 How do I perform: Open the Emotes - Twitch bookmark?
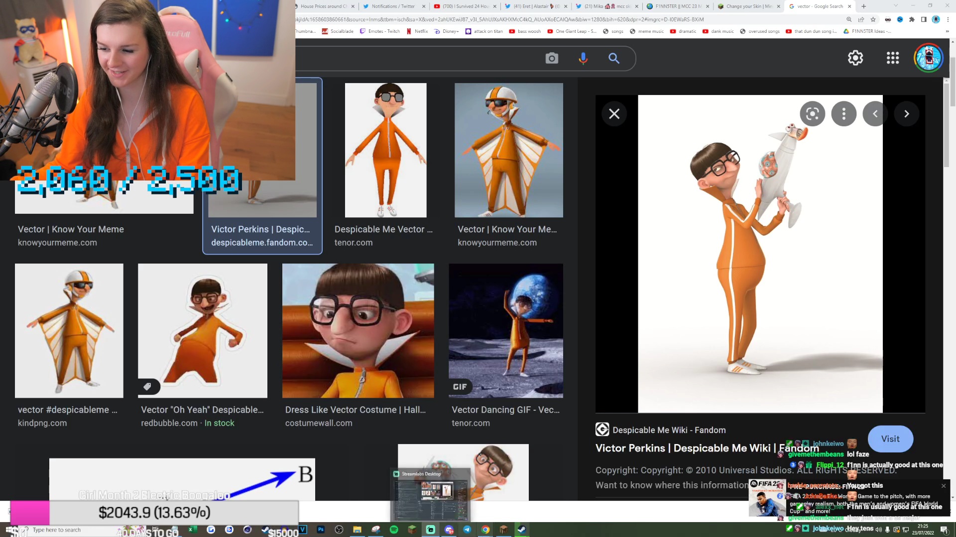pos(380,31)
